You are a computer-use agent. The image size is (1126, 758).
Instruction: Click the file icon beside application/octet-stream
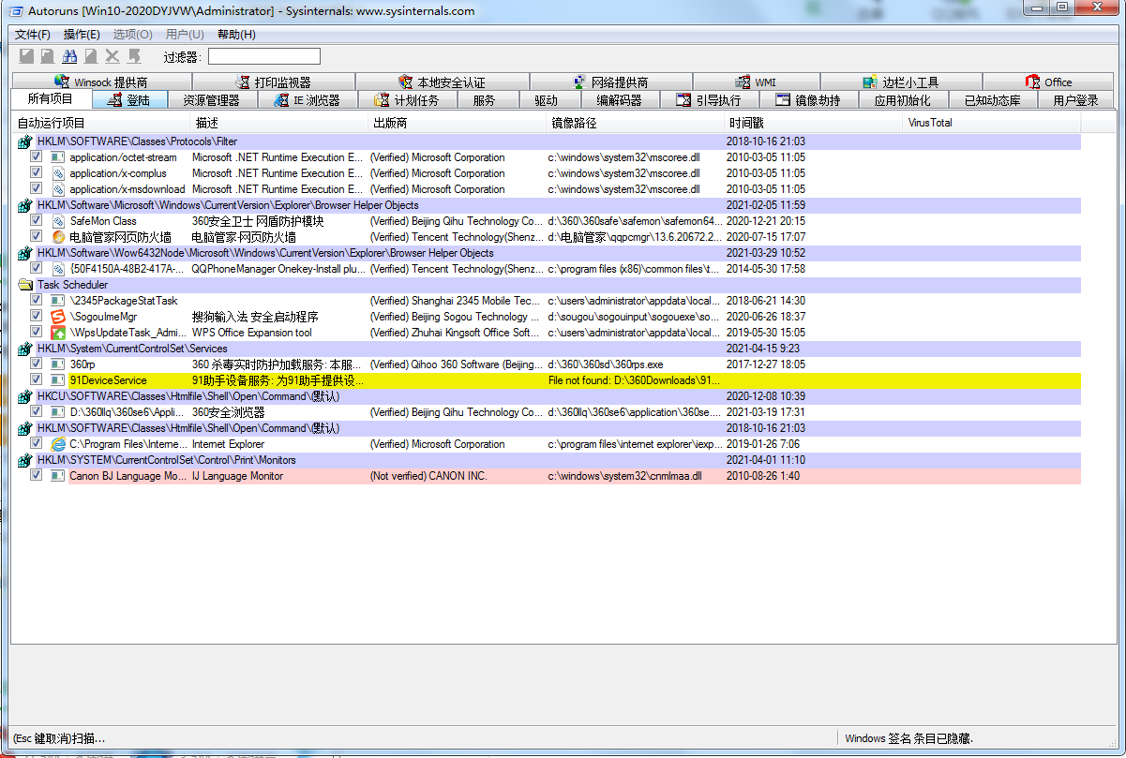click(58, 157)
